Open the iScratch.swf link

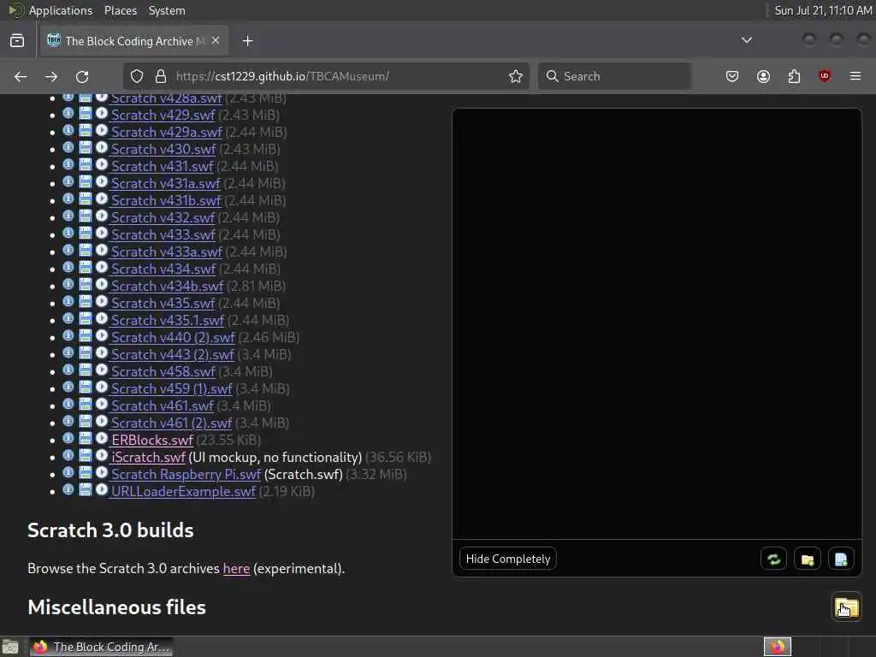point(148,458)
